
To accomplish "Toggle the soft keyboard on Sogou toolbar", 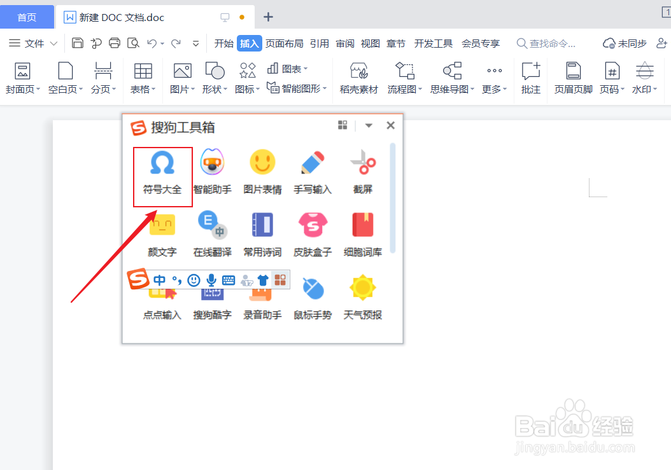I will 229,279.
